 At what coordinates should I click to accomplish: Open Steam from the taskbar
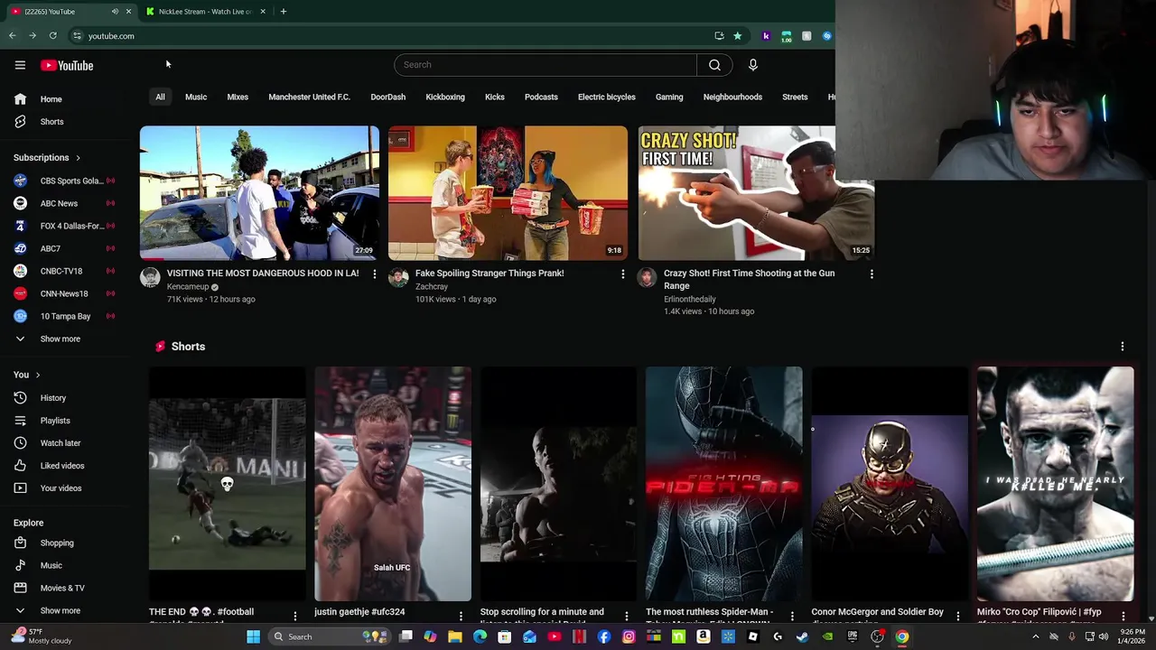pos(802,636)
